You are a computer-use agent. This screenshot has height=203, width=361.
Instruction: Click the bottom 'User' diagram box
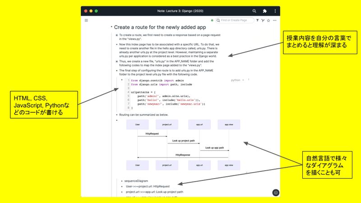tap(138, 165)
